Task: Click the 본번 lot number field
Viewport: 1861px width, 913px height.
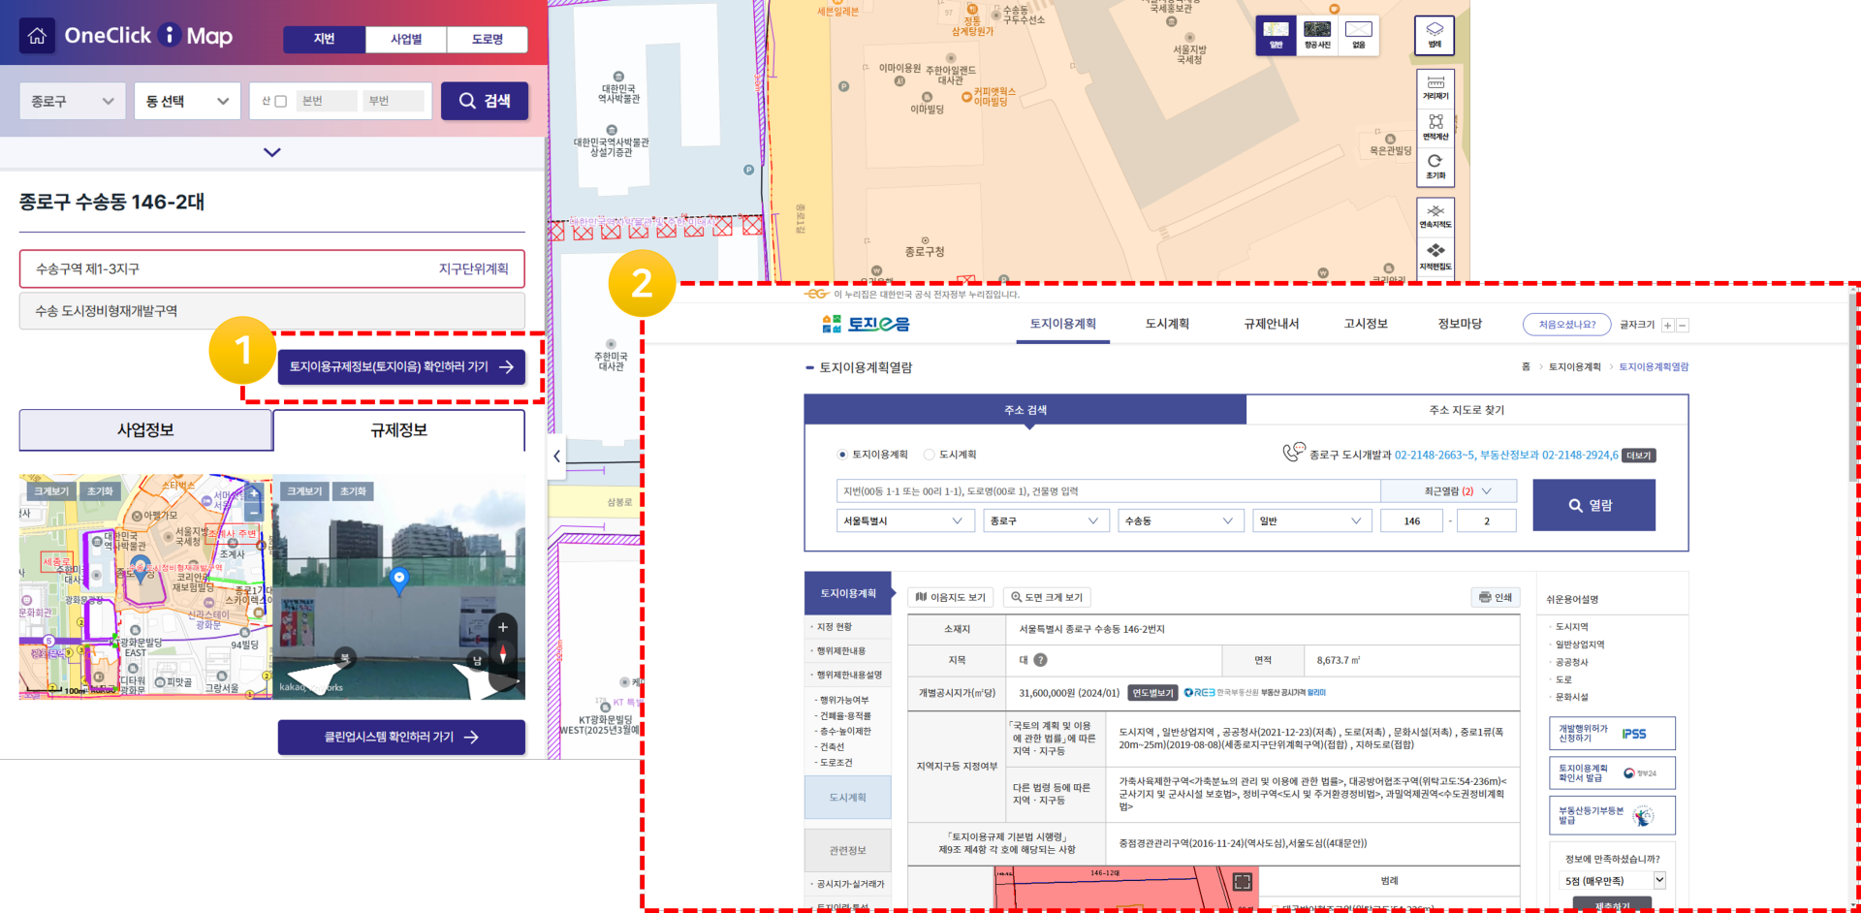Action: tap(326, 101)
